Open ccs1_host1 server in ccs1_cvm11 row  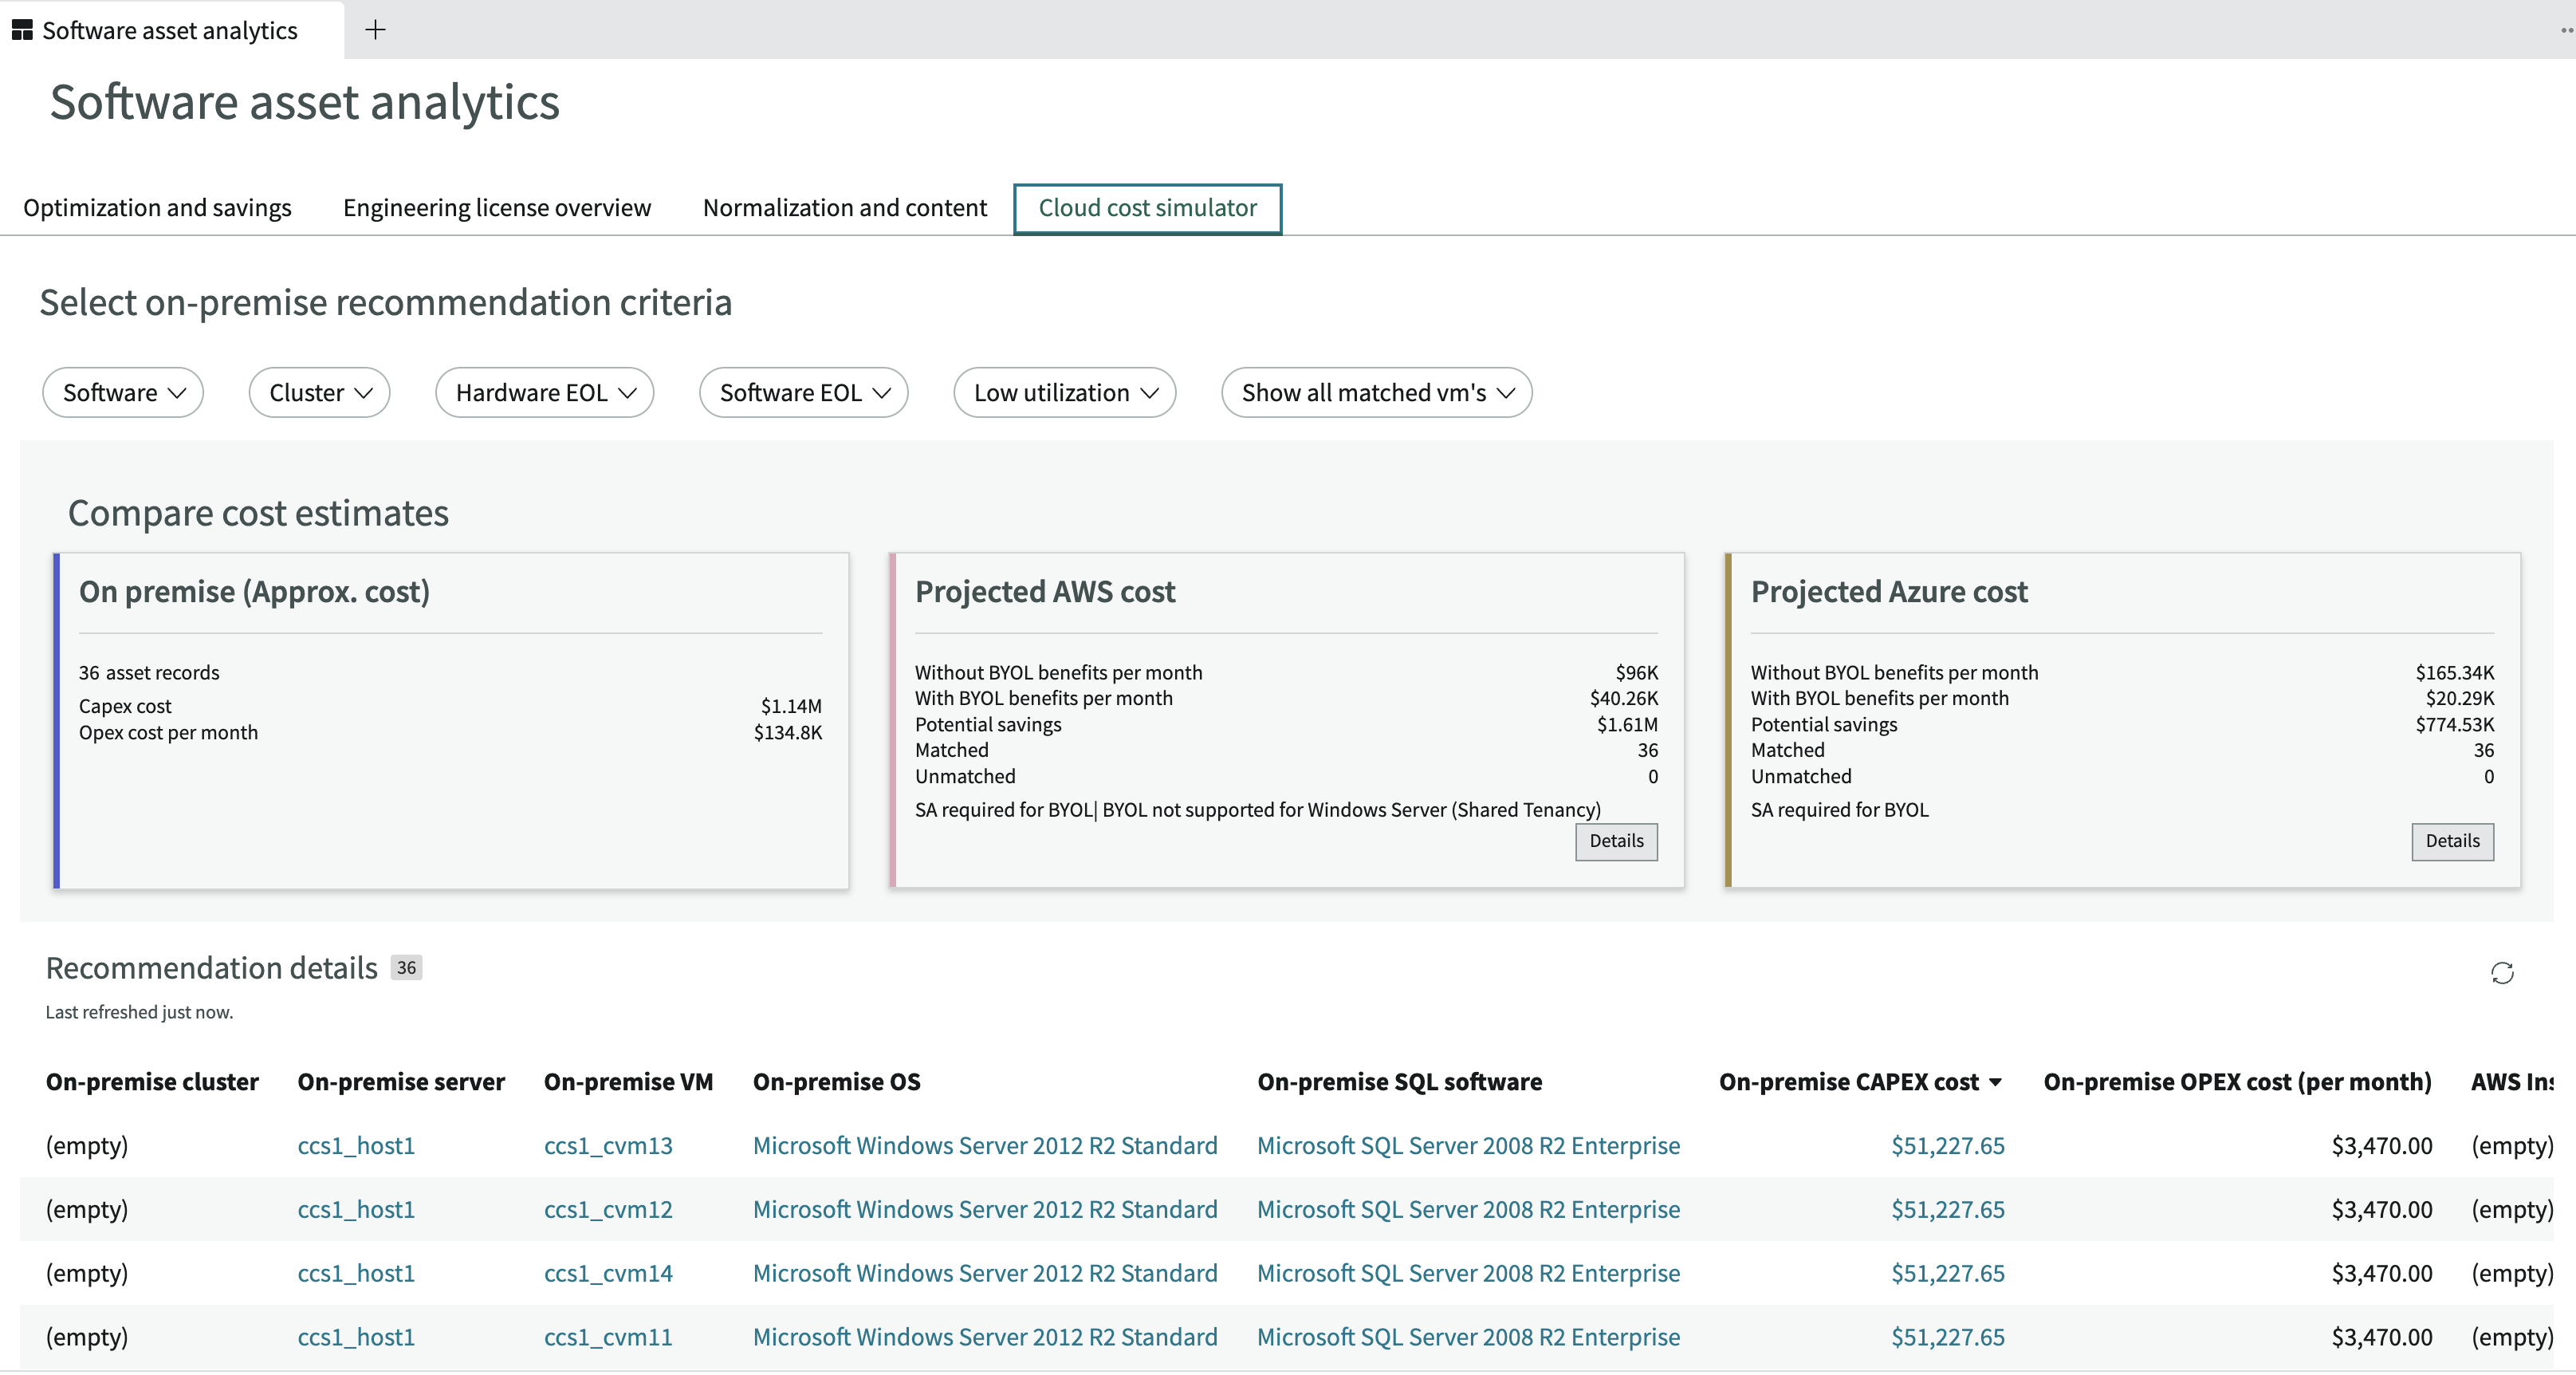(356, 1337)
